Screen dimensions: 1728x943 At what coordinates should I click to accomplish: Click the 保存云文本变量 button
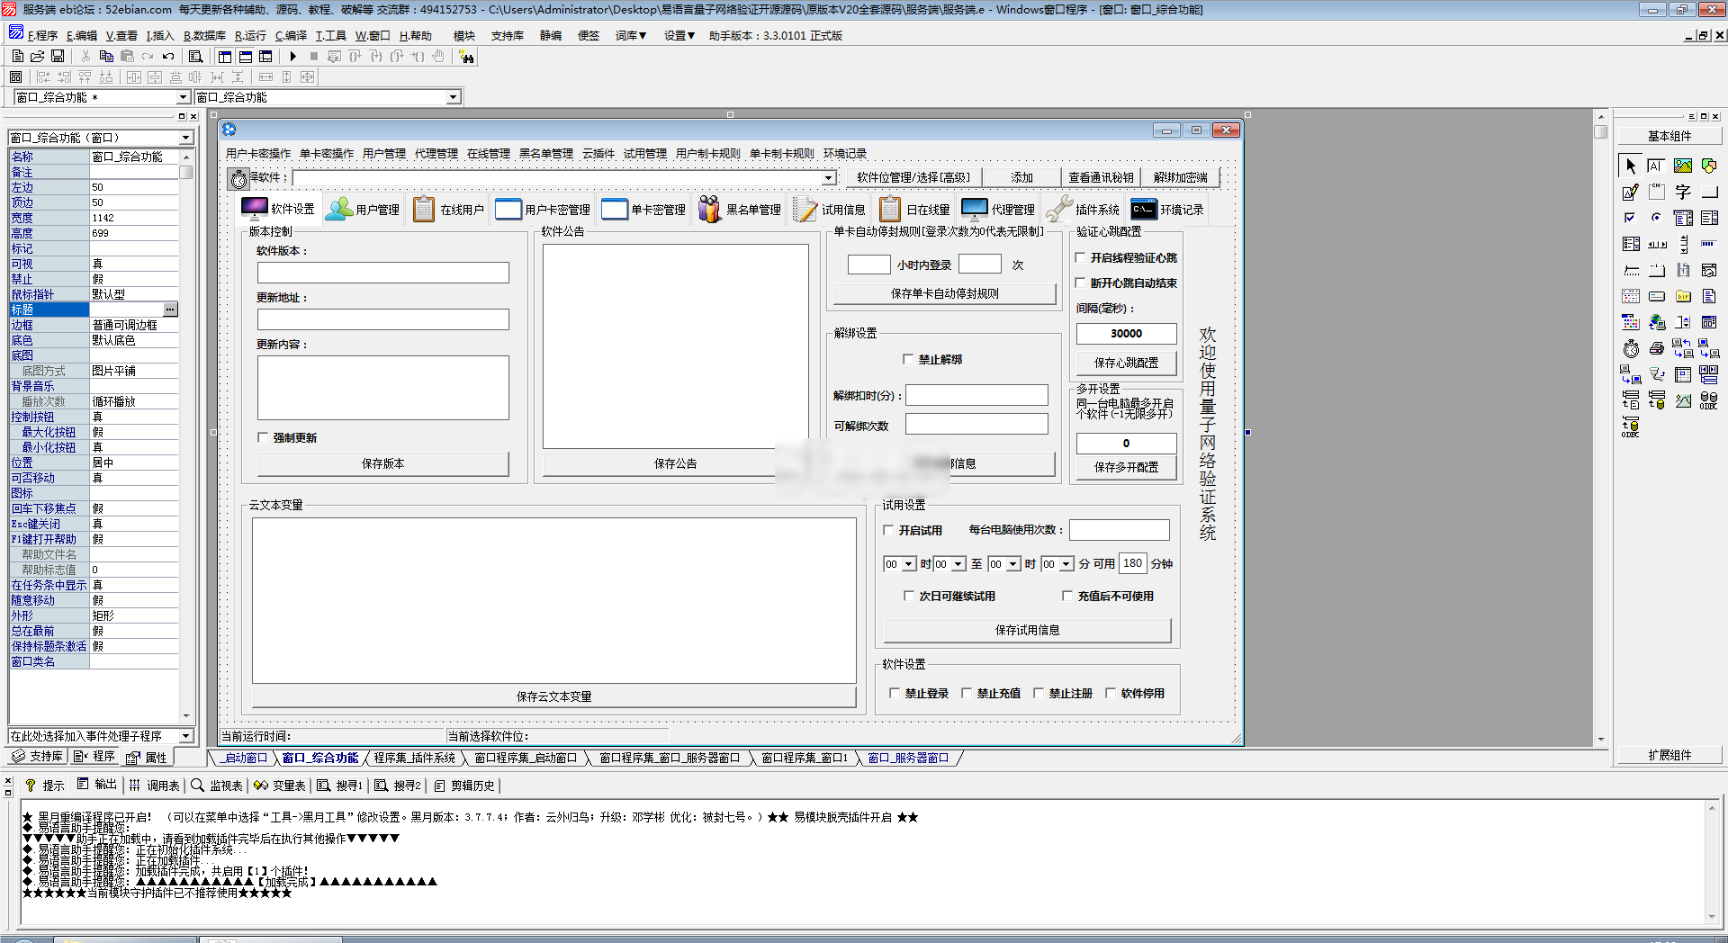(553, 696)
